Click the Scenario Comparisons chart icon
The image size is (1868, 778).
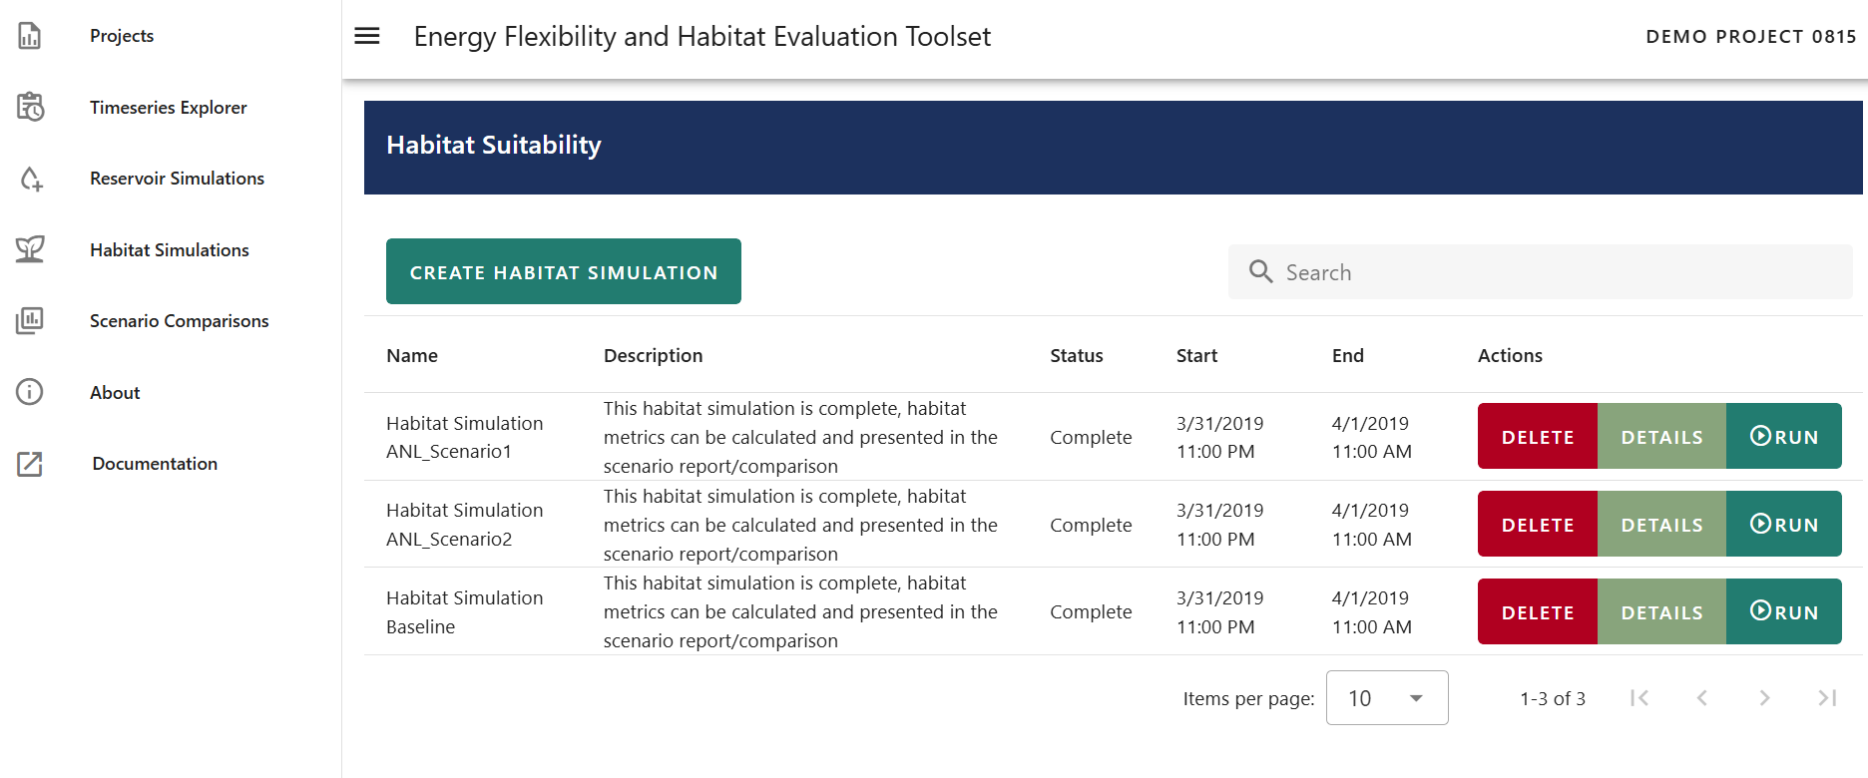pyautogui.click(x=30, y=321)
